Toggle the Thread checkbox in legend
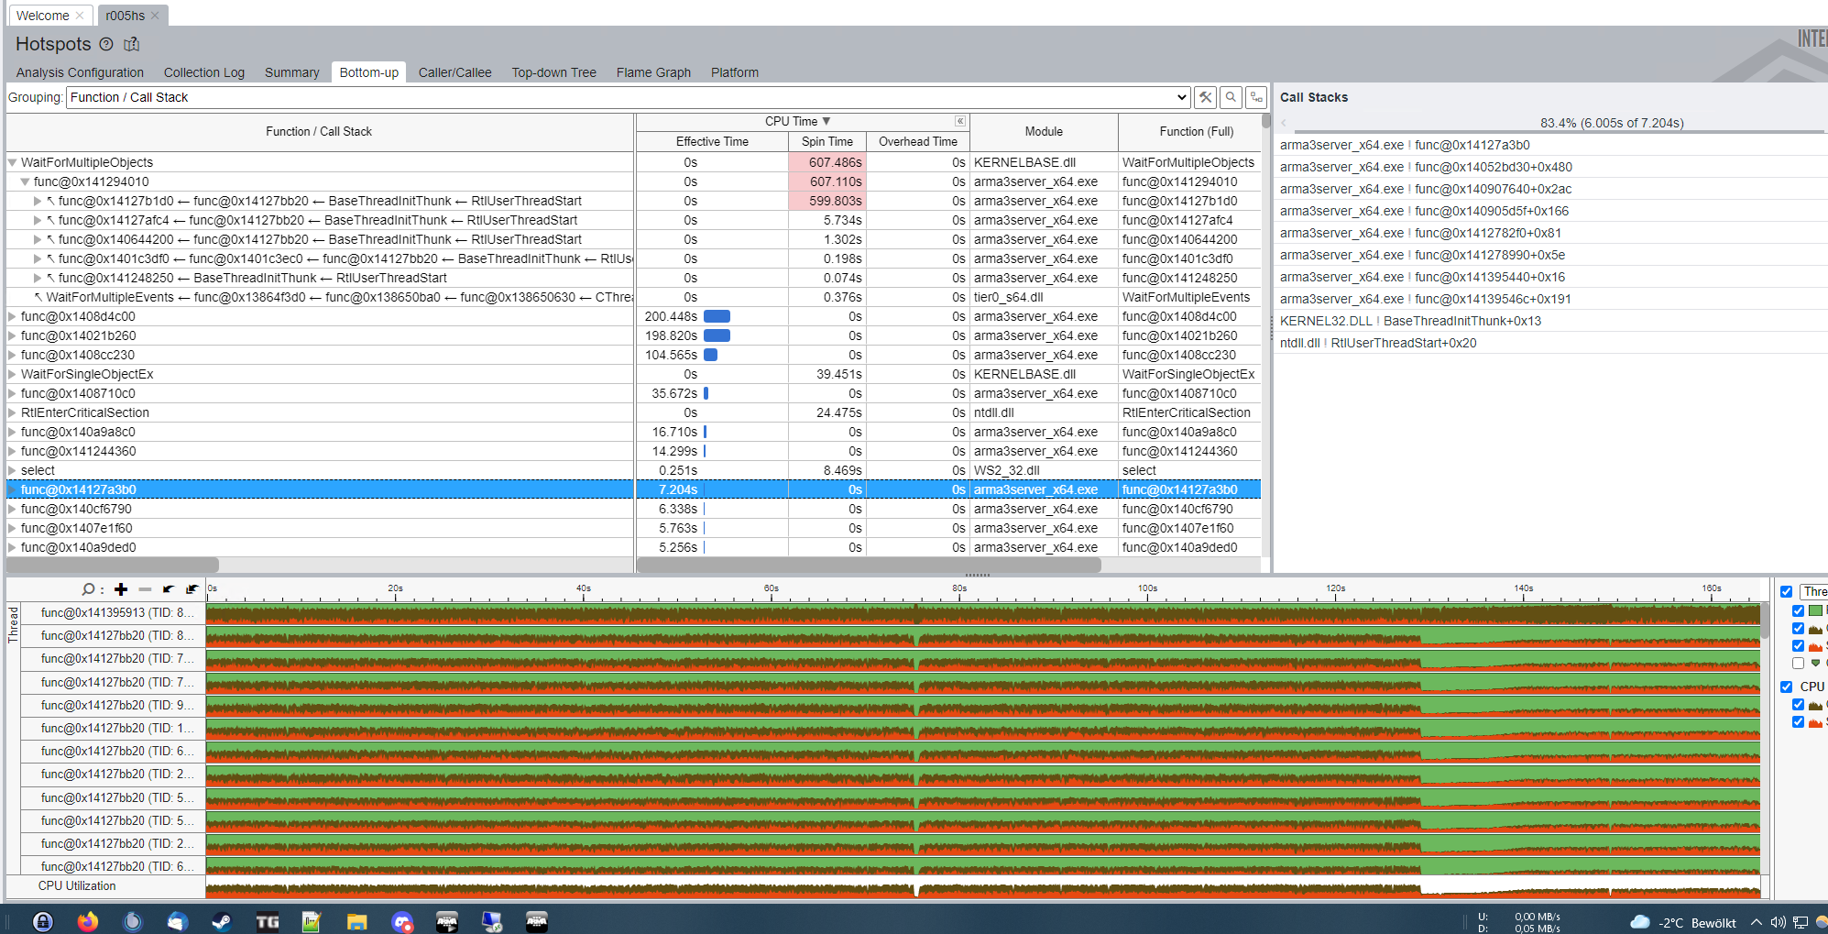1828x934 pixels. click(1786, 591)
